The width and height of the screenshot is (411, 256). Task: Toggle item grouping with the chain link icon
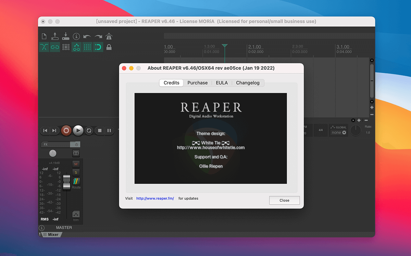click(x=55, y=47)
